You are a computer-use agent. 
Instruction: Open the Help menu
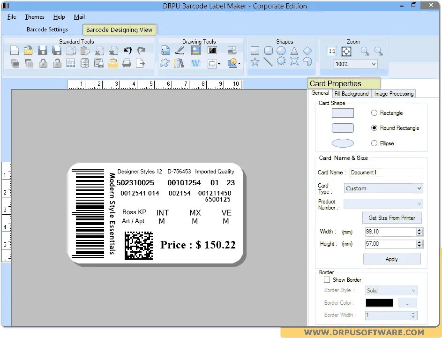click(59, 17)
